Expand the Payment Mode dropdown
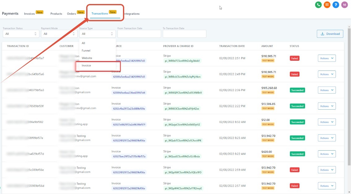 click(59, 34)
